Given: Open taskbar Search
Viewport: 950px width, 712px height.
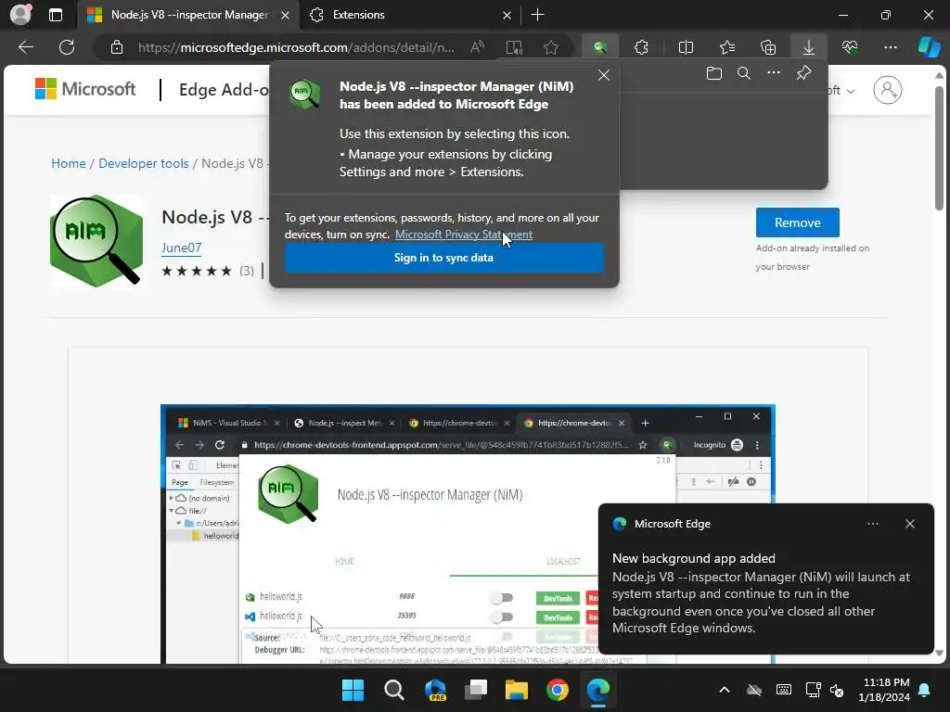Looking at the screenshot, I should [x=393, y=690].
